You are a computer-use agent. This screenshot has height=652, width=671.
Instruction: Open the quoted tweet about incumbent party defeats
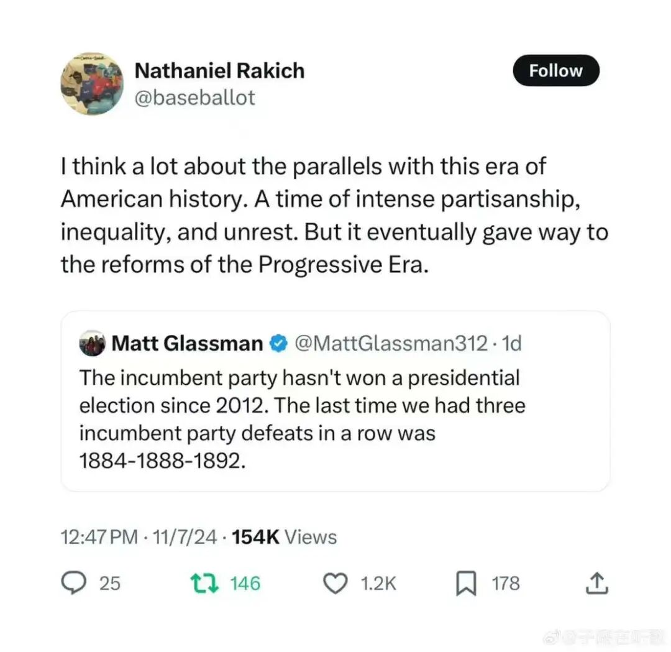(334, 420)
